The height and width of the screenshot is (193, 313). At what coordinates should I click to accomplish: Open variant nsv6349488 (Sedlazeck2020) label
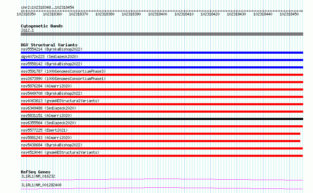point(49,108)
